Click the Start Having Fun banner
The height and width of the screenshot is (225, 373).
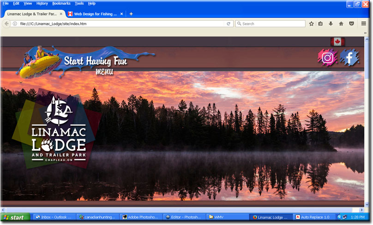pyautogui.click(x=96, y=61)
